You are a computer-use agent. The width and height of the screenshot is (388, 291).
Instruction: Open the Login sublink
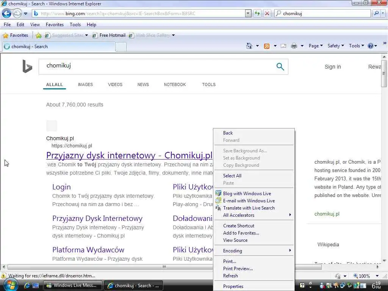pos(61,187)
